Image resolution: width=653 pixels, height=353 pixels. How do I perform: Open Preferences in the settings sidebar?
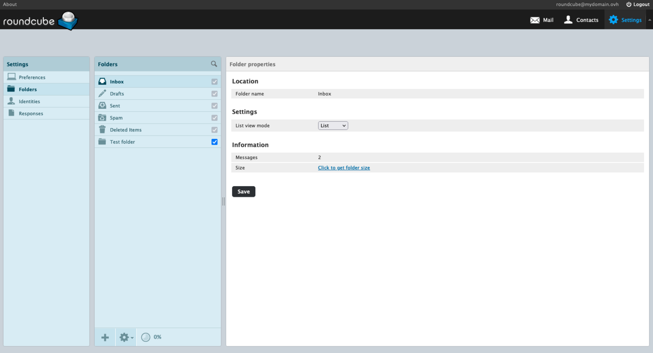32,77
